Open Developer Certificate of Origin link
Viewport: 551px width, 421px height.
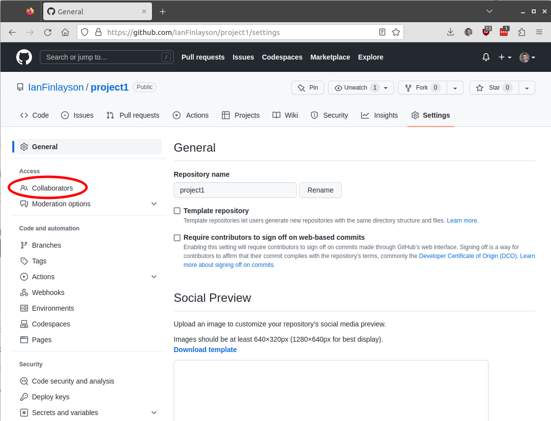tap(468, 256)
